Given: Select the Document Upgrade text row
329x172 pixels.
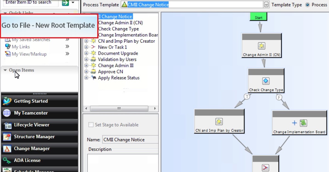Looking at the screenshot, I should (118, 53).
